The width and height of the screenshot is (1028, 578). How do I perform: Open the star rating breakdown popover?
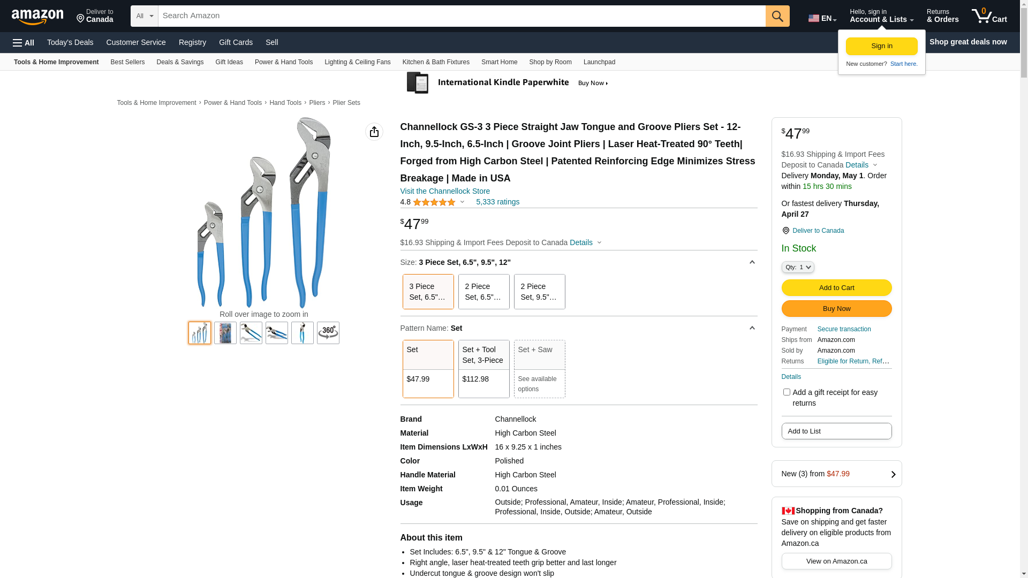tap(439, 202)
